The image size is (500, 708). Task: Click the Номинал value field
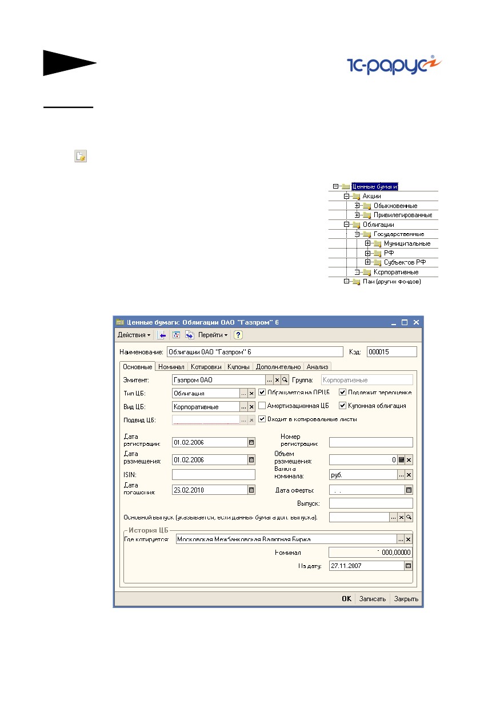click(x=371, y=552)
